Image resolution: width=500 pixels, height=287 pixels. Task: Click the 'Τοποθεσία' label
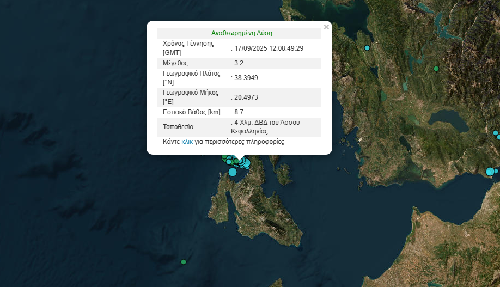point(178,127)
